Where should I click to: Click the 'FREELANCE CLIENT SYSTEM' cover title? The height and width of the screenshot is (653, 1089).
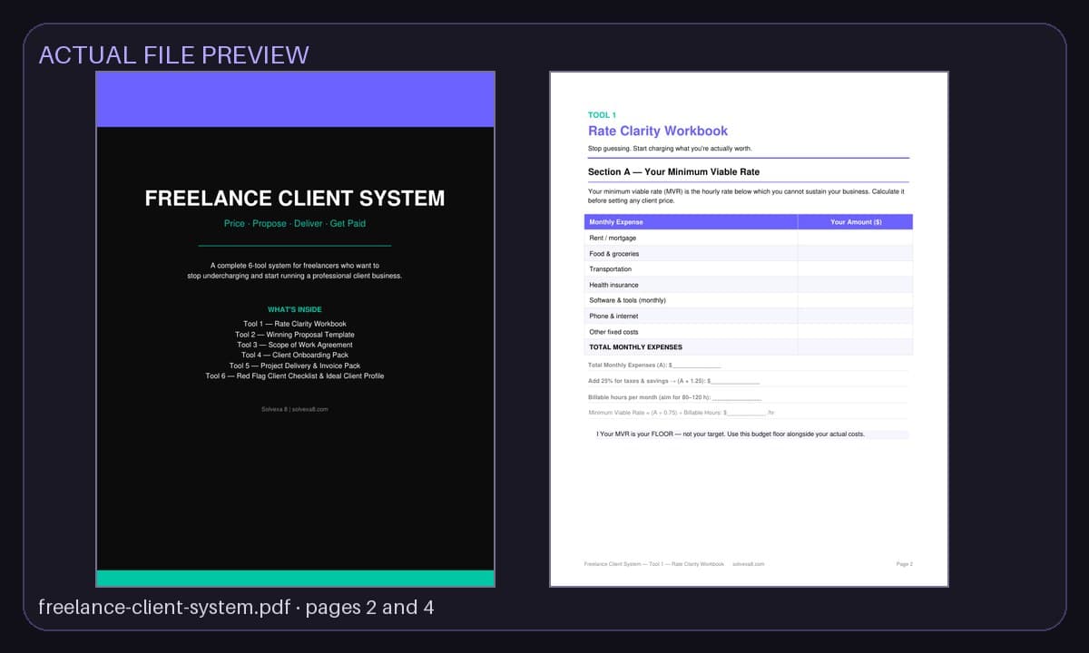pos(295,198)
